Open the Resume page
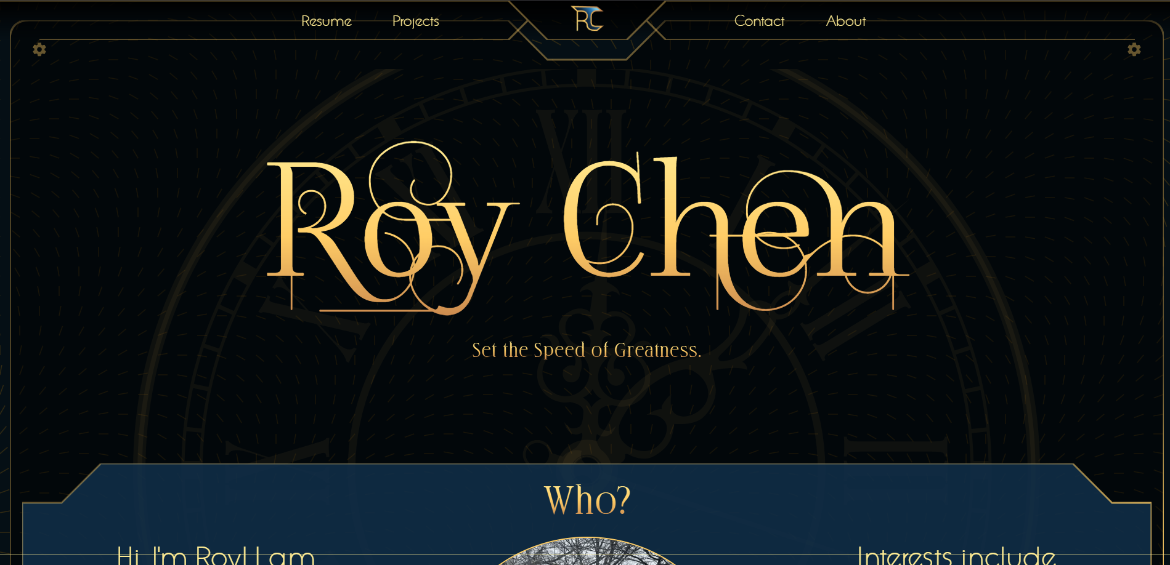The image size is (1170, 565). [x=327, y=21]
